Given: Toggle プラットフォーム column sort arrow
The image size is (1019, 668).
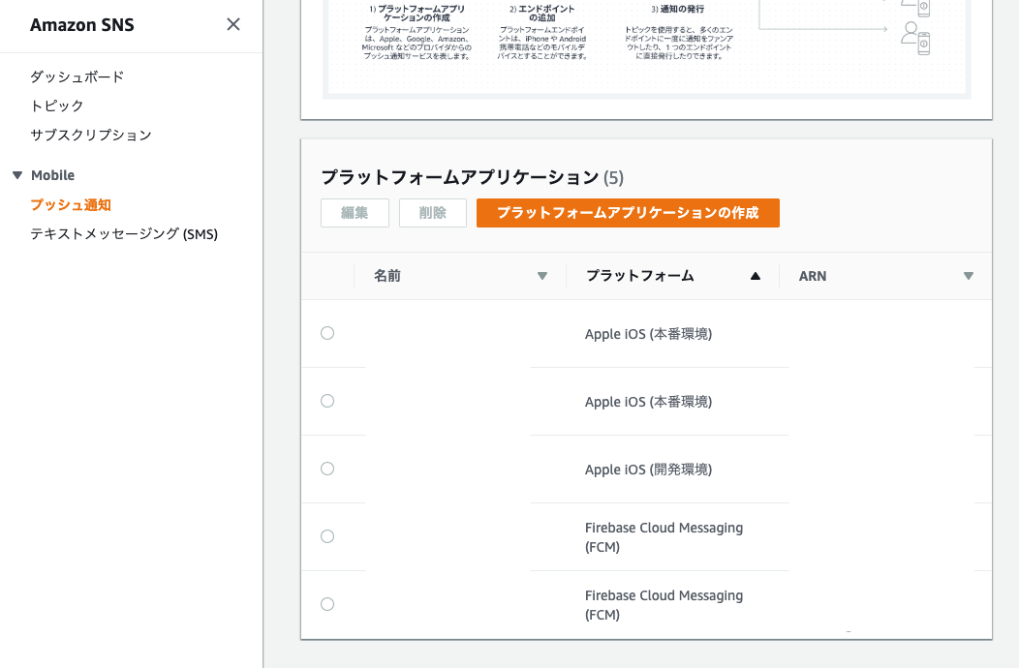Looking at the screenshot, I should coord(756,276).
